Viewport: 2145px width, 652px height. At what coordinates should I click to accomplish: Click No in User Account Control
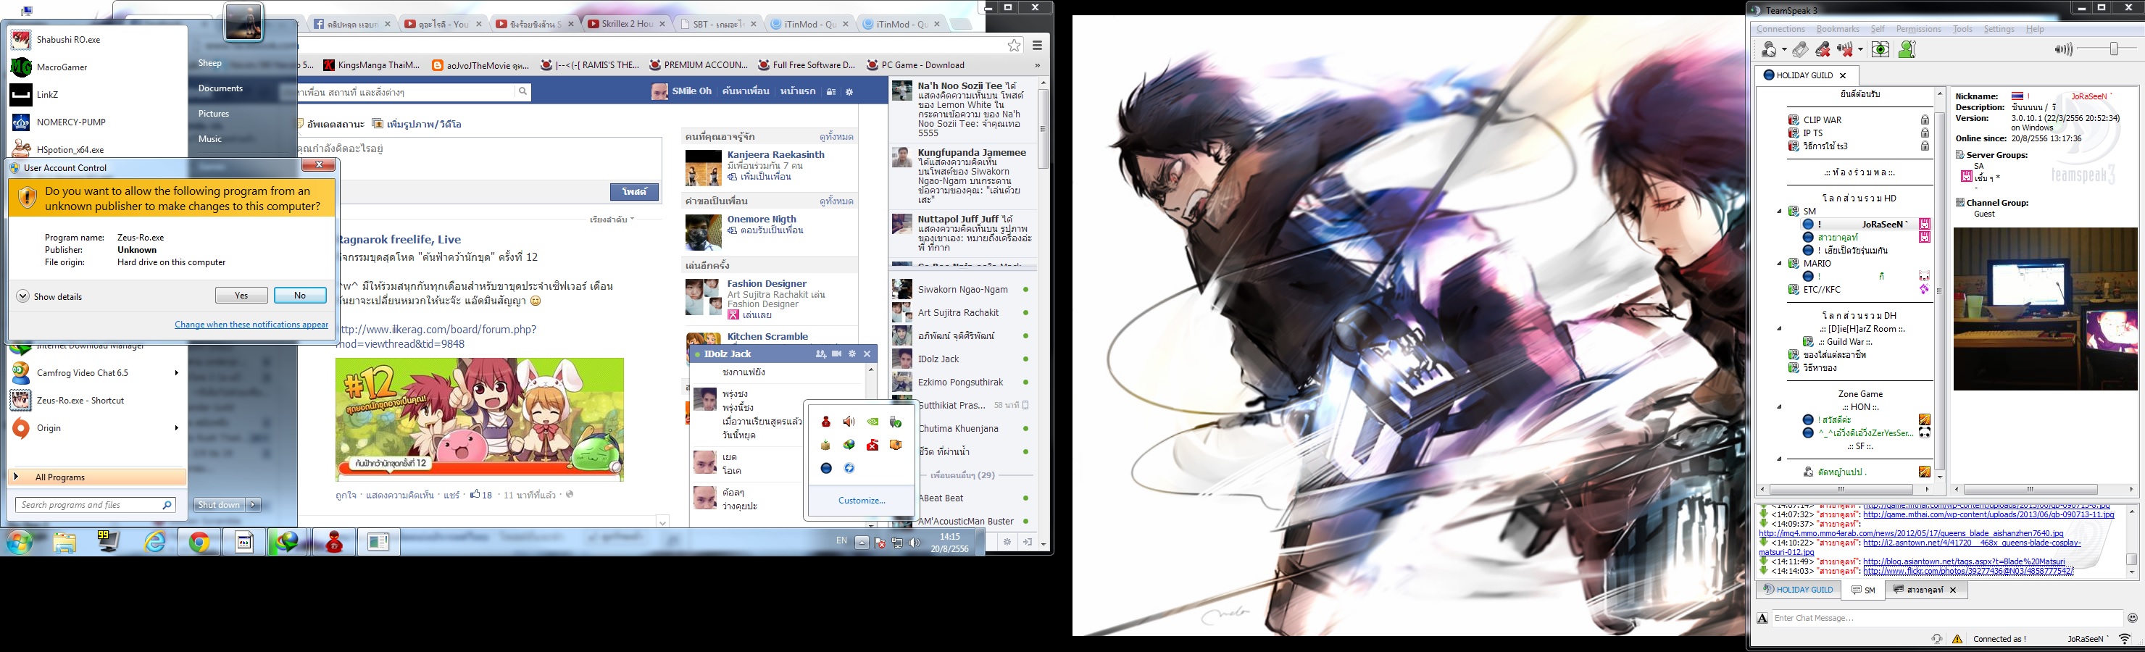click(x=300, y=296)
